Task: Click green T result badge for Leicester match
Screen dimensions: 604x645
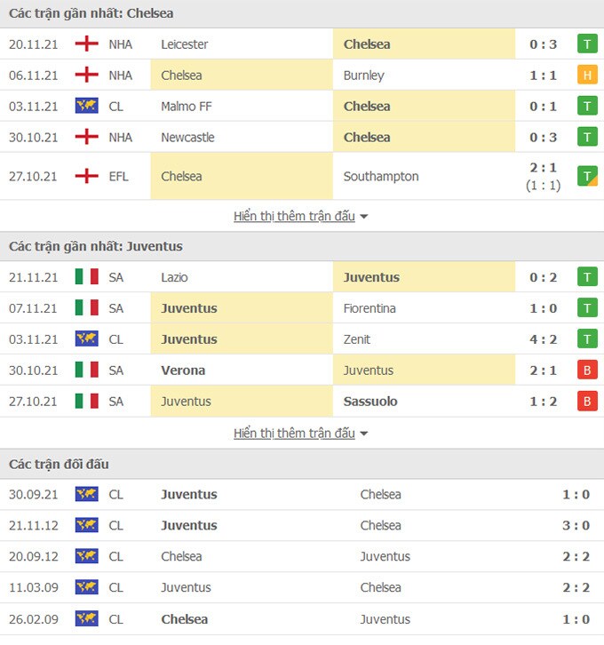Action: click(x=587, y=44)
